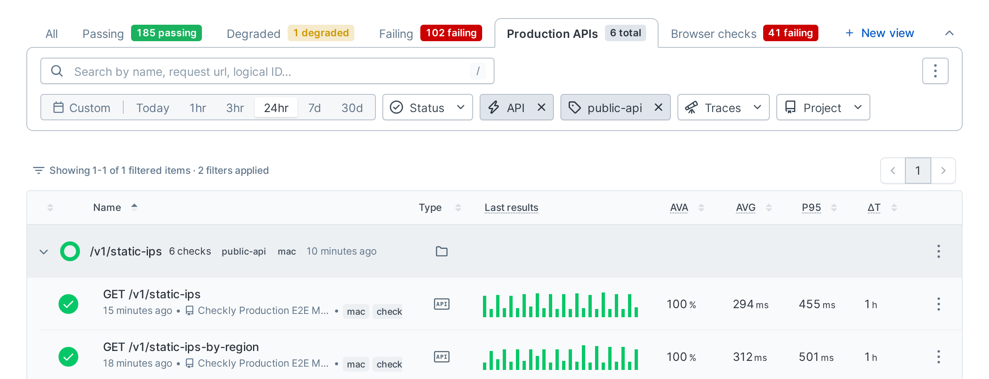Remove the API filter chip
The width and height of the screenshot is (989, 379).
(x=541, y=108)
